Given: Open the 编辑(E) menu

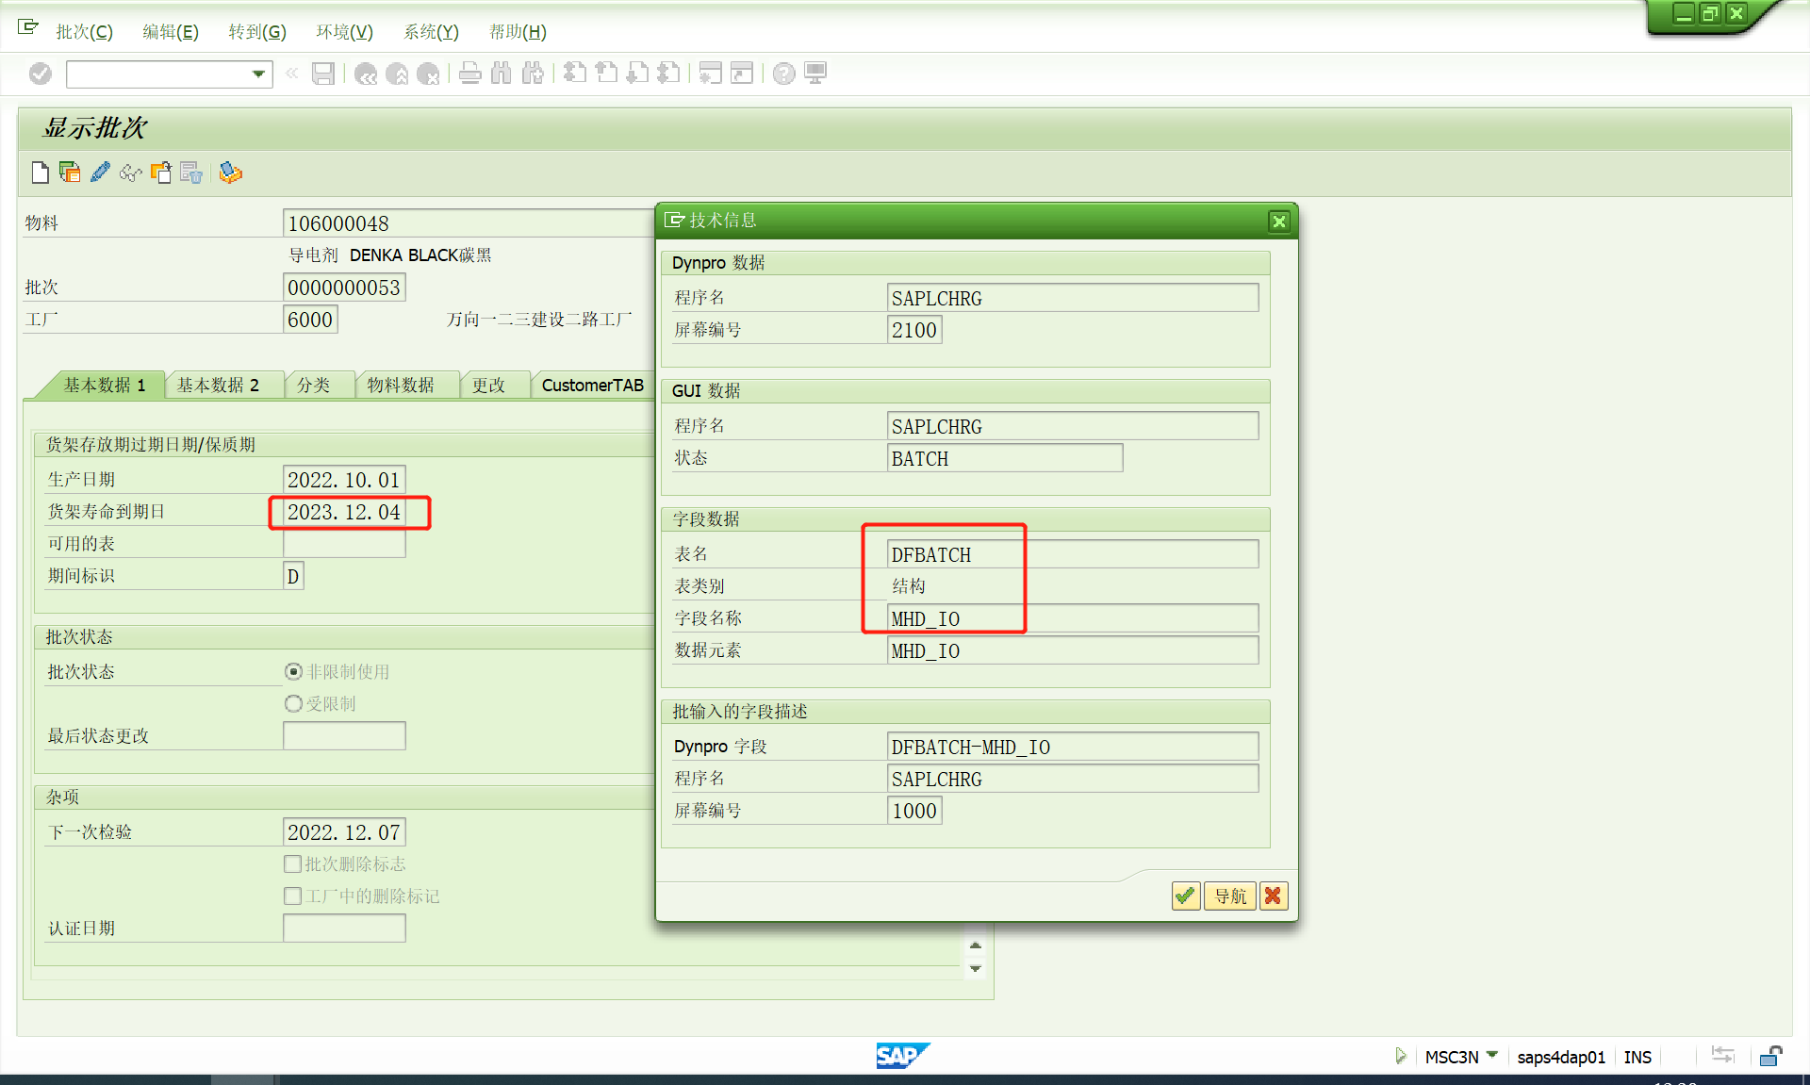Looking at the screenshot, I should tap(171, 32).
